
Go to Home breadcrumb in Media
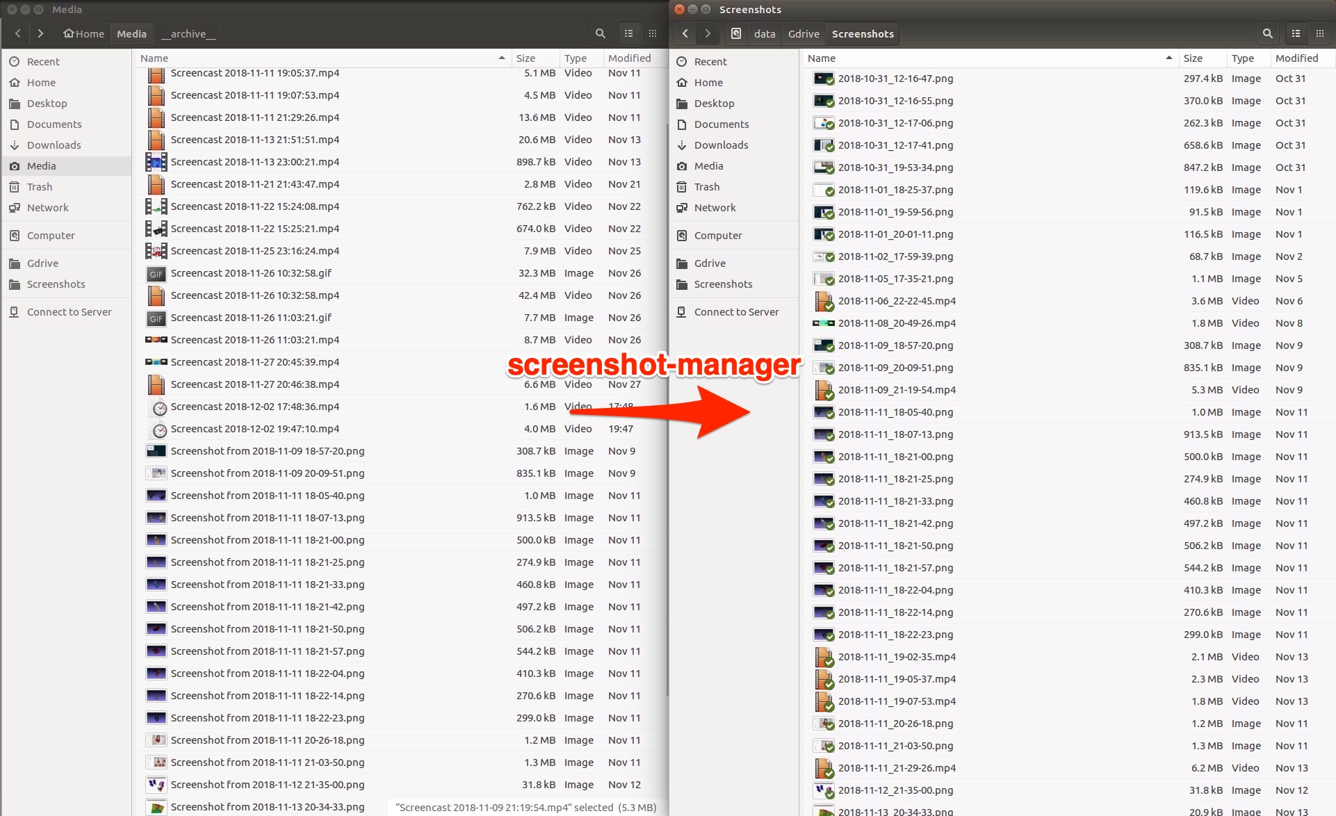pyautogui.click(x=83, y=33)
